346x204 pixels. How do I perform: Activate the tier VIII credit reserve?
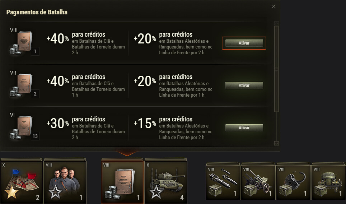pyautogui.click(x=244, y=43)
